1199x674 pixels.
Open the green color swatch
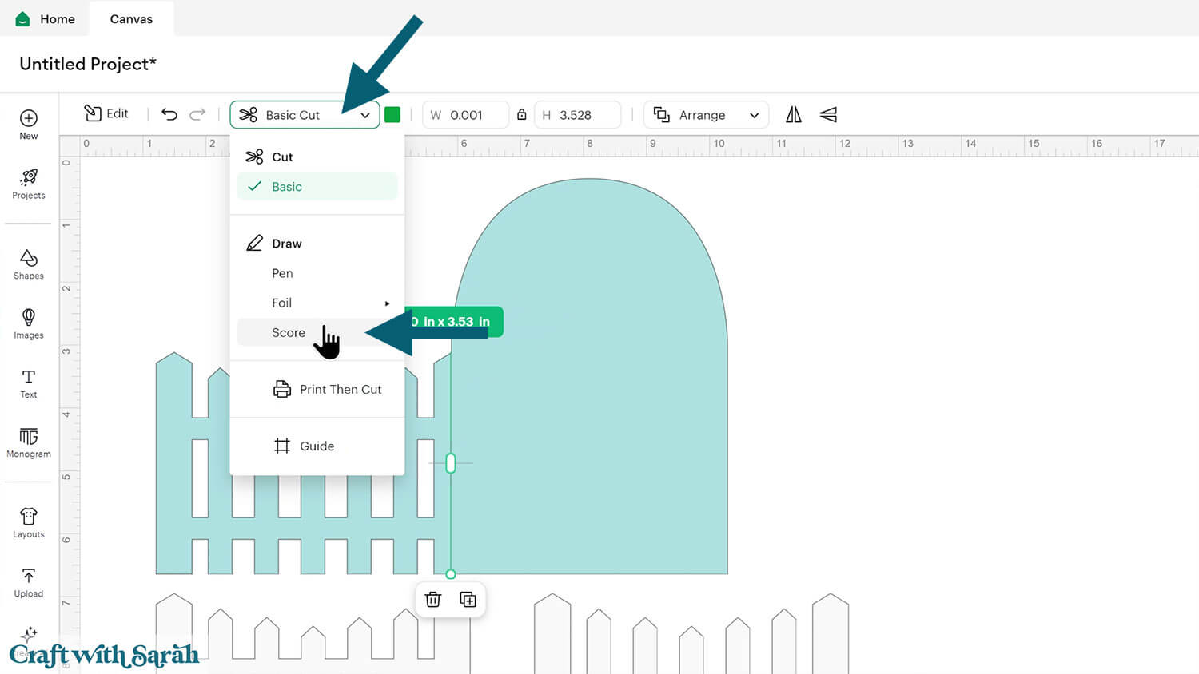pos(392,115)
